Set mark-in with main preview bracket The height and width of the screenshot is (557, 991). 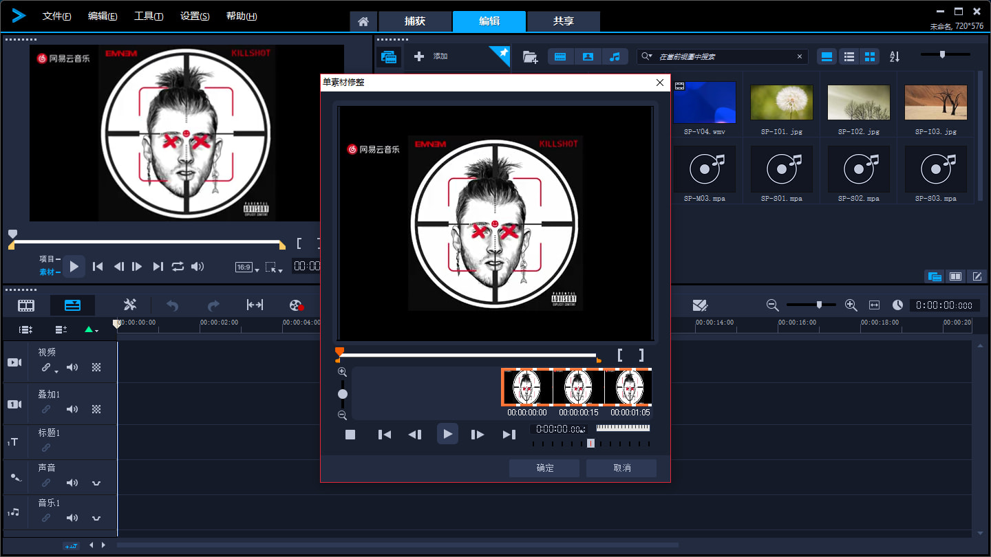[x=299, y=243]
